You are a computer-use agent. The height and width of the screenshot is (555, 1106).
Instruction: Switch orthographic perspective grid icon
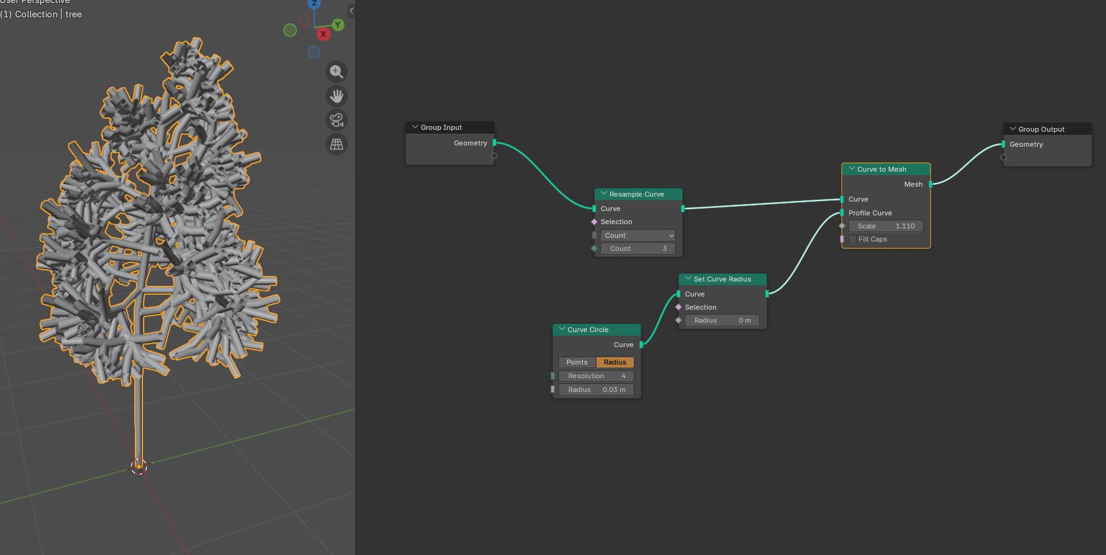coord(337,144)
